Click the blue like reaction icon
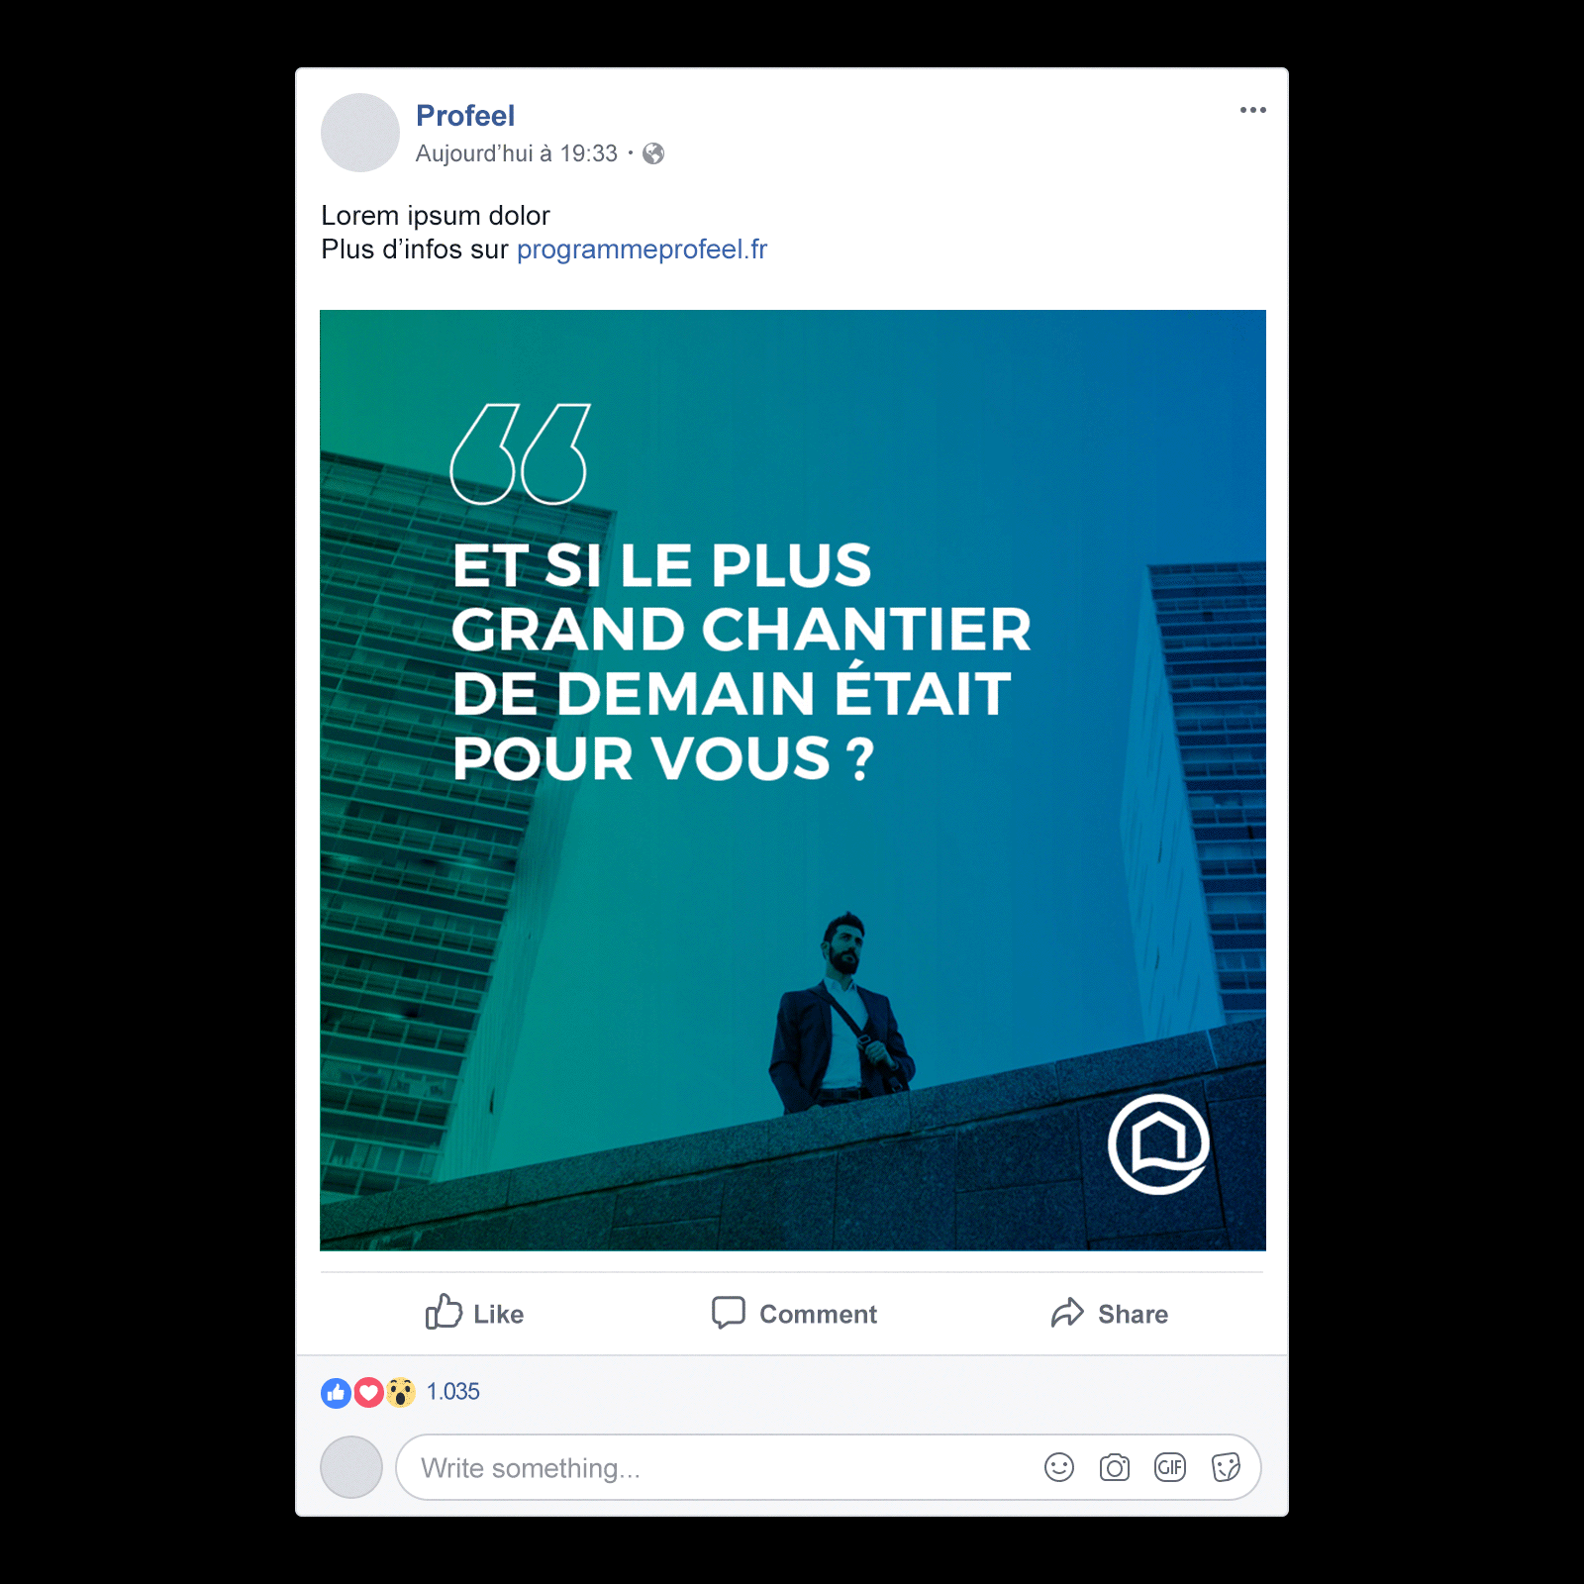Viewport: 1584px width, 1584px height. [x=337, y=1393]
